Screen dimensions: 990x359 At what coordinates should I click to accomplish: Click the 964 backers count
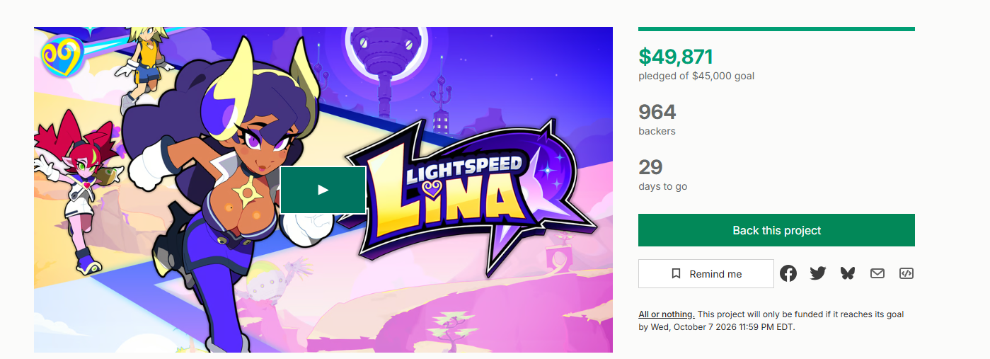(657, 112)
